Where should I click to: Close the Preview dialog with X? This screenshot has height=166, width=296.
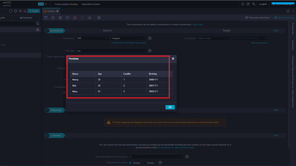point(173,59)
